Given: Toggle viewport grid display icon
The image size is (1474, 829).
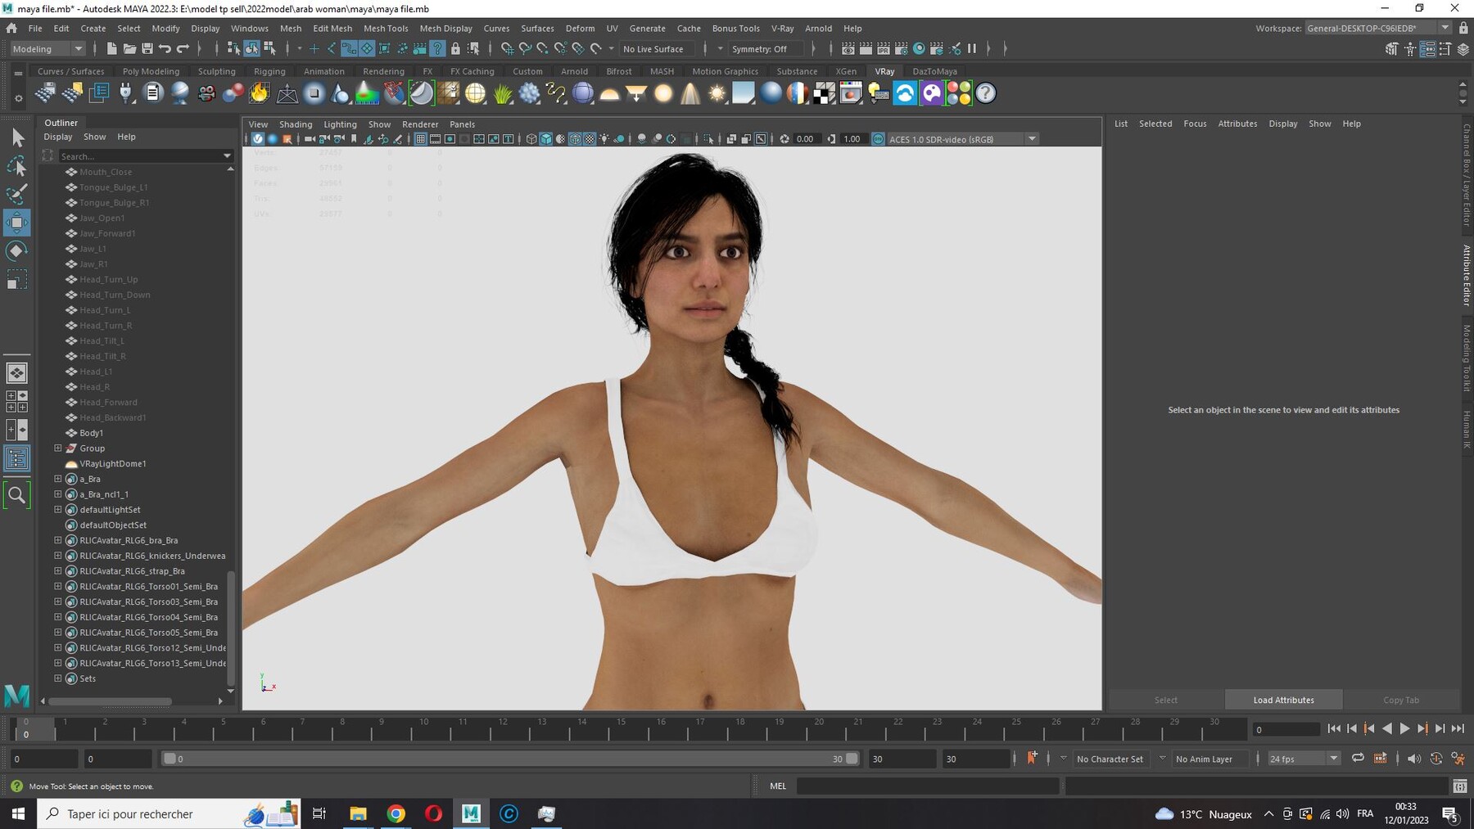Looking at the screenshot, I should [420, 139].
